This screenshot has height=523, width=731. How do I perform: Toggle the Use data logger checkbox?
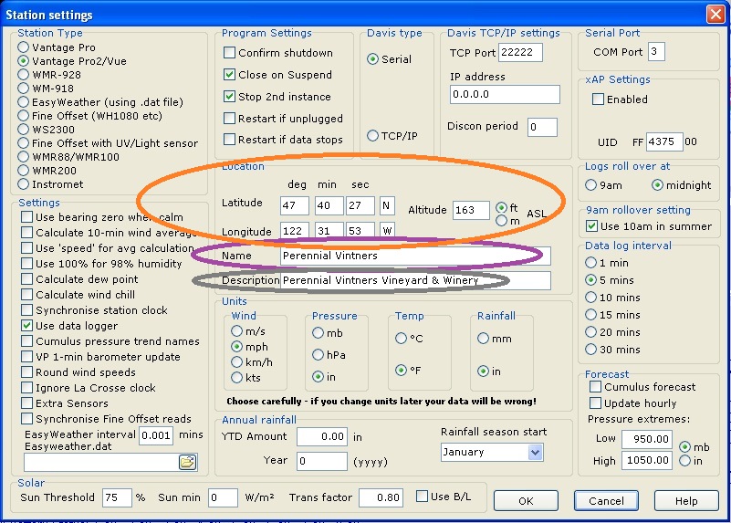(x=27, y=326)
